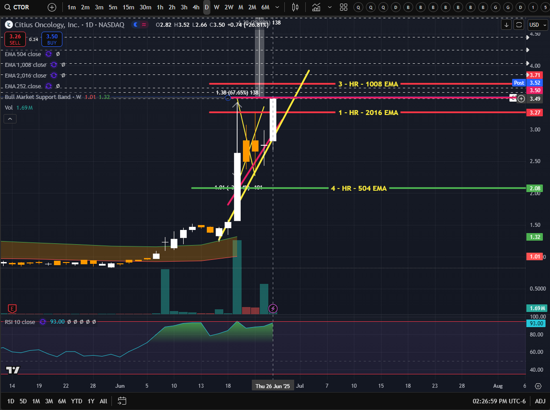The height and width of the screenshot is (410, 550).
Task: Set range to 1D
Action: pyautogui.click(x=11, y=401)
